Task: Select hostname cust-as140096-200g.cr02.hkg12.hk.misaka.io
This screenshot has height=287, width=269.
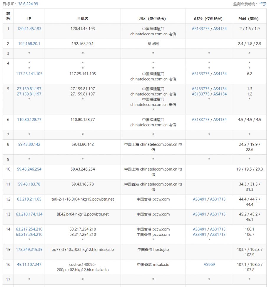Action: pyautogui.click(x=83, y=267)
